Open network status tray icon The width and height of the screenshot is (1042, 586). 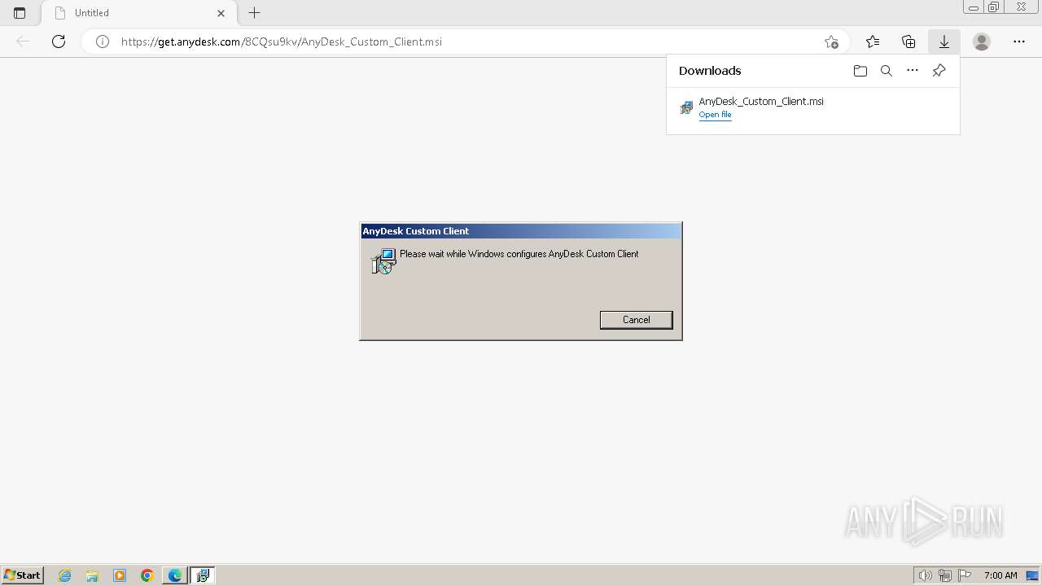point(945,575)
